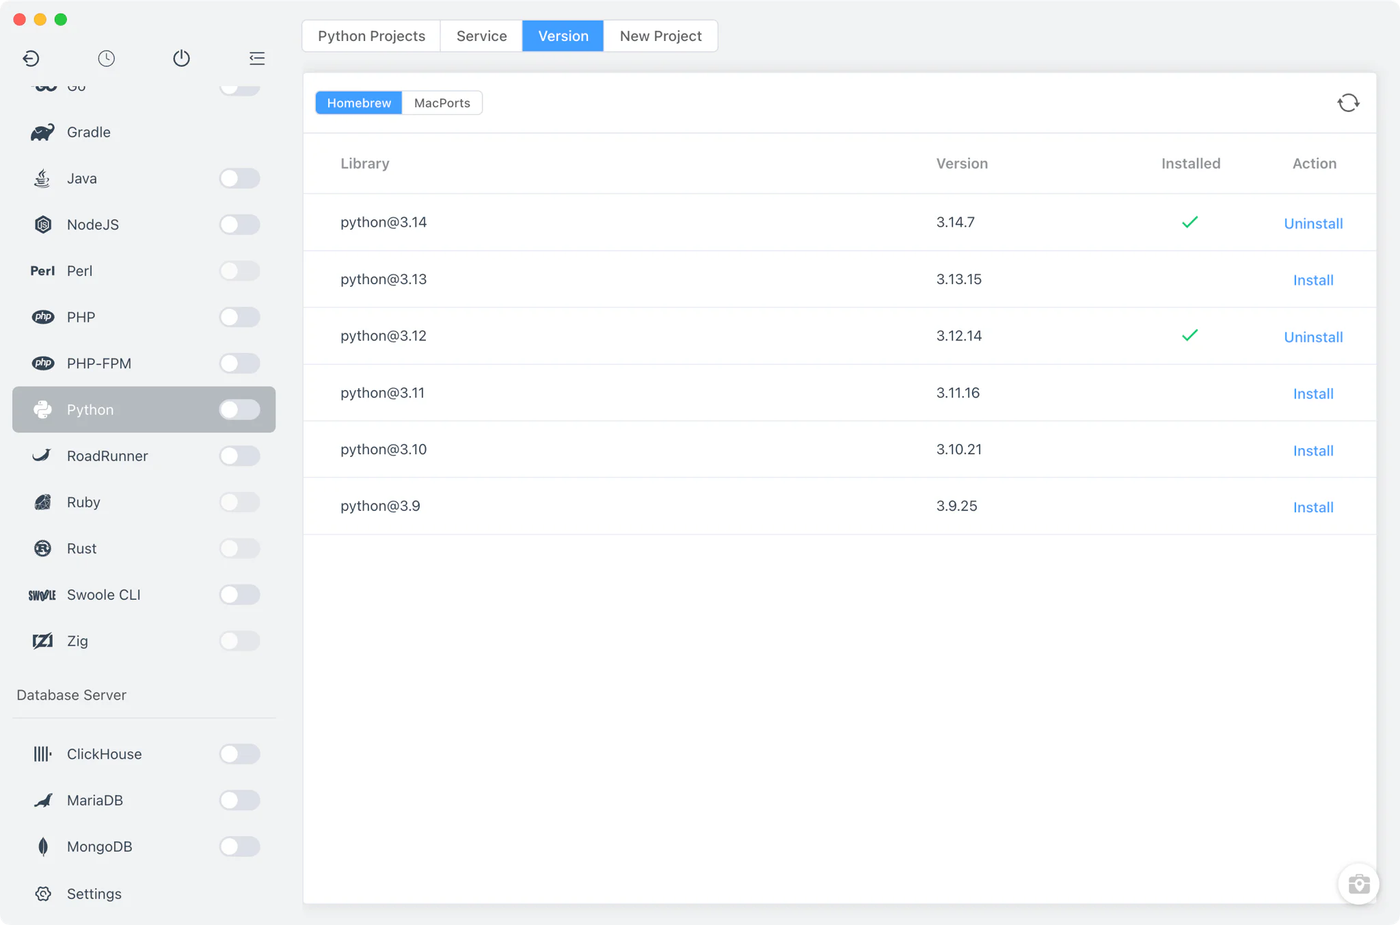Enable the Python service switch
Viewport: 1400px width, 925px height.
[239, 409]
